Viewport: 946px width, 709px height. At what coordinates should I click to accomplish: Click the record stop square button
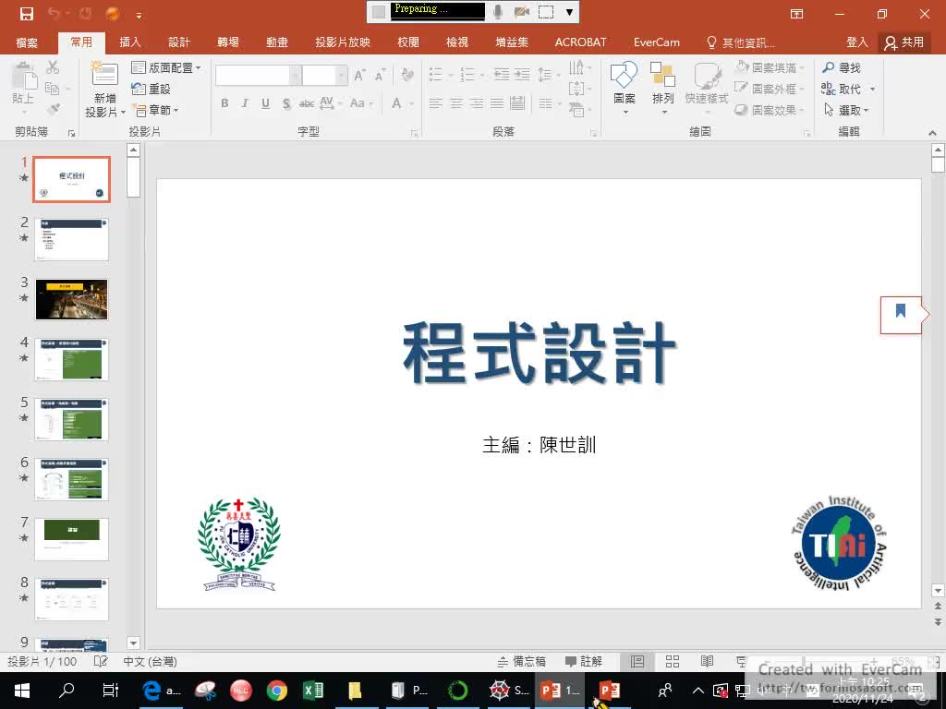(378, 12)
